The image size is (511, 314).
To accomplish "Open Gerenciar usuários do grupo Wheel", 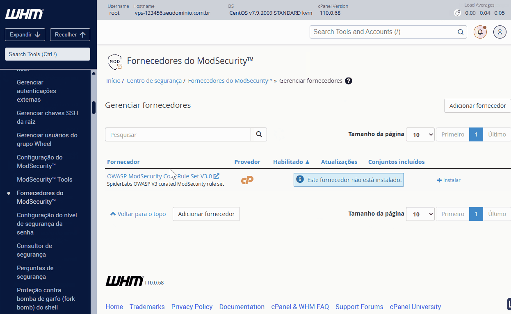I will pyautogui.click(x=47, y=139).
